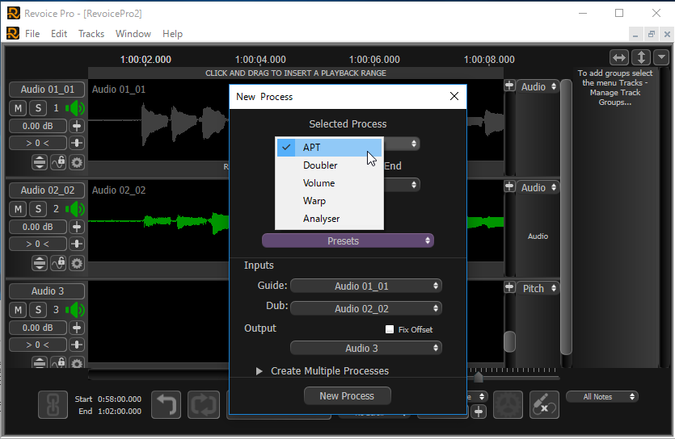The height and width of the screenshot is (439, 675).
Task: Enable the Fix Offset checkbox
Action: (390, 329)
